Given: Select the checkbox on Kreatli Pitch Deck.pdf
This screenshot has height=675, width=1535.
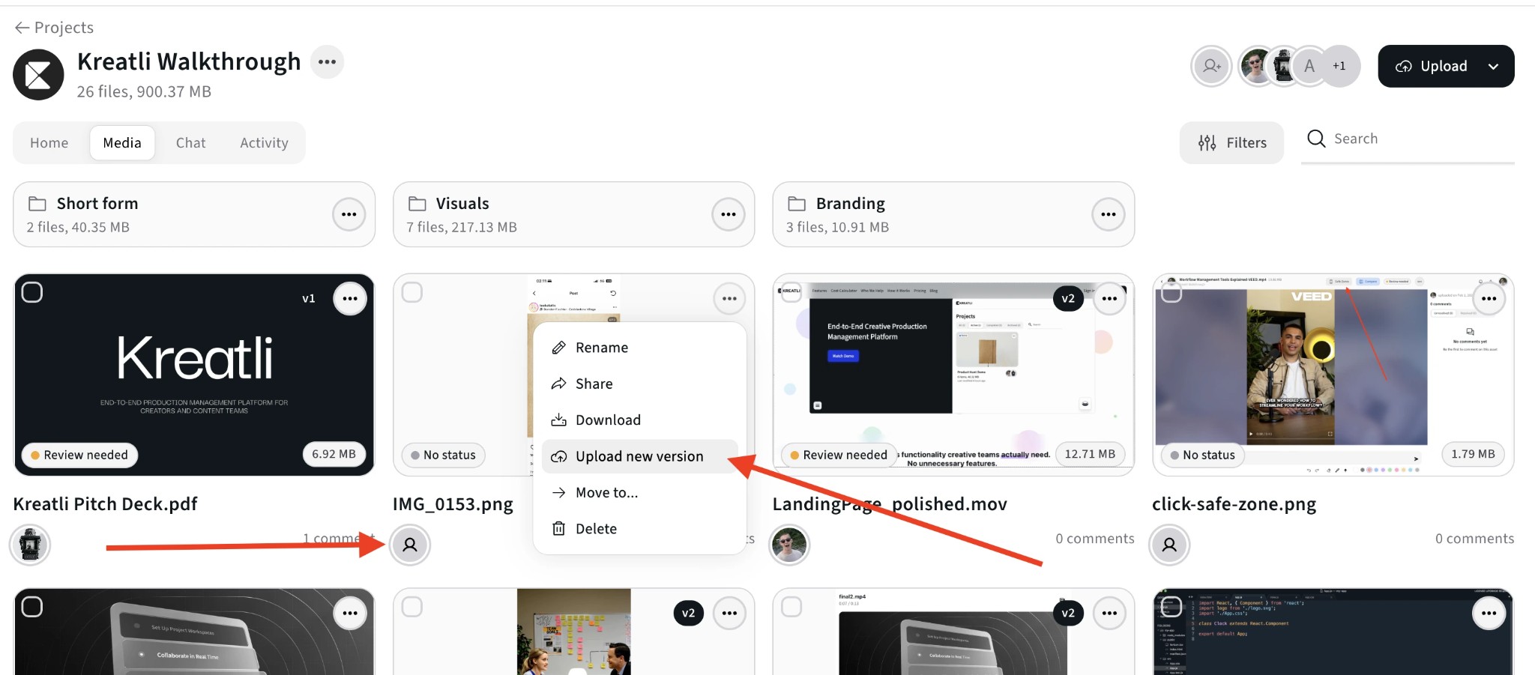Looking at the screenshot, I should pyautogui.click(x=32, y=292).
